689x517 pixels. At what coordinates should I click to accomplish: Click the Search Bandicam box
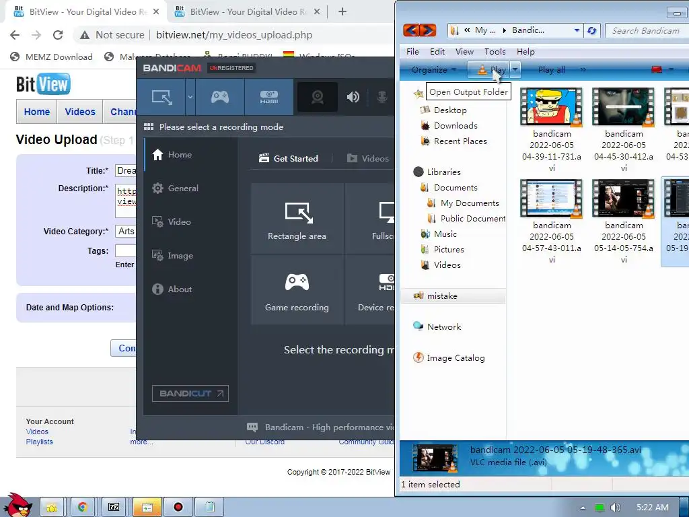click(x=647, y=30)
